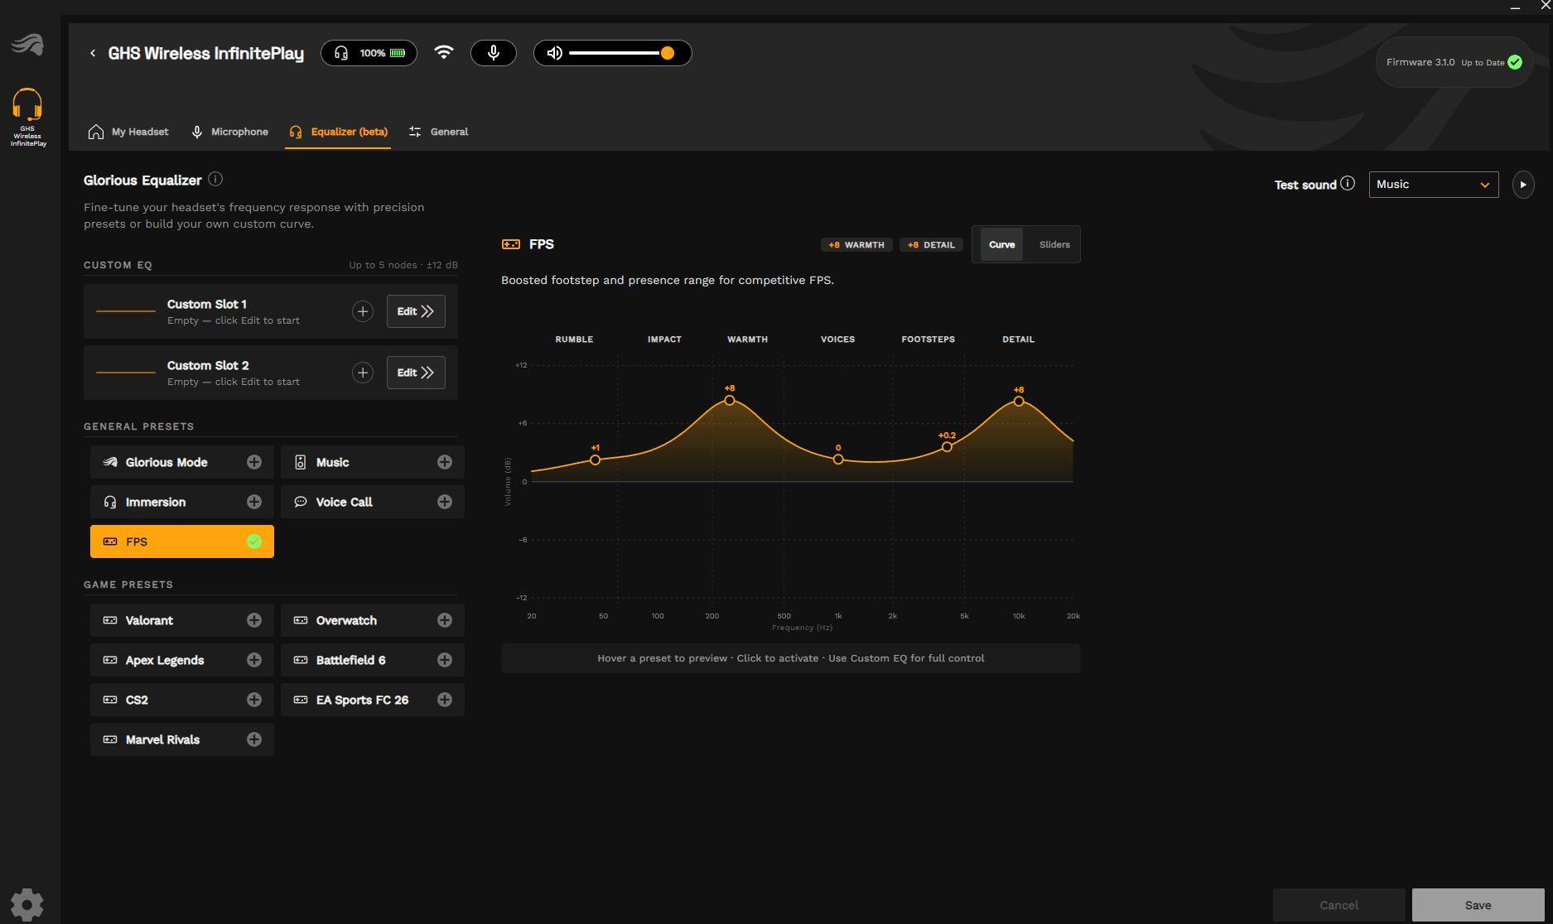Toggle the microphone mute button
Viewport: 1553px width, 924px height.
(x=494, y=53)
